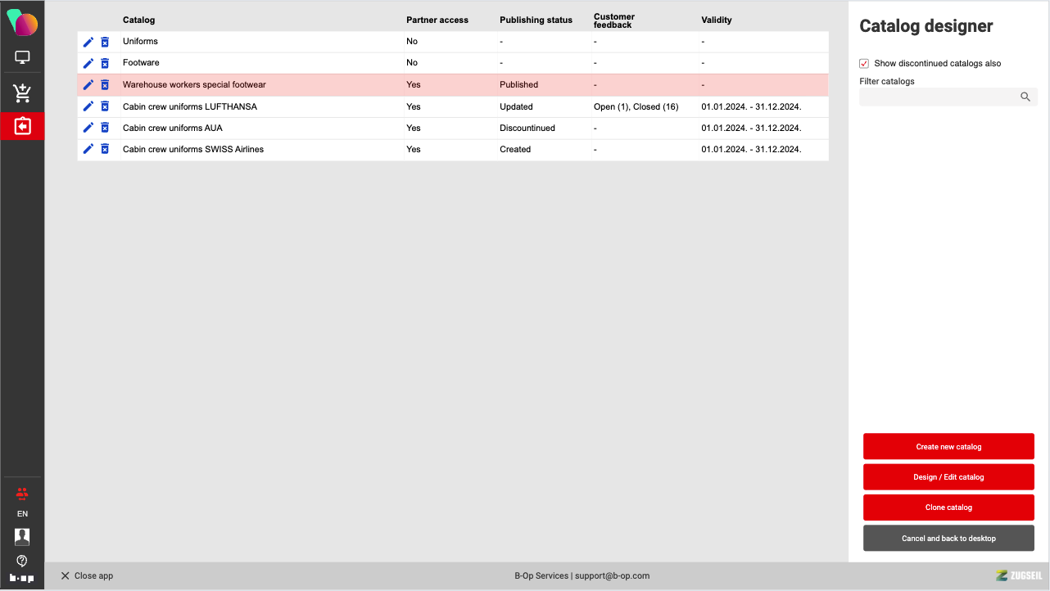The image size is (1050, 591).
Task: Open the shopping cart icon in sidebar
Action: [x=22, y=93]
